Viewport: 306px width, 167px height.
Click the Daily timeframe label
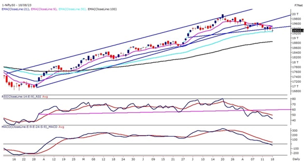click(296, 159)
